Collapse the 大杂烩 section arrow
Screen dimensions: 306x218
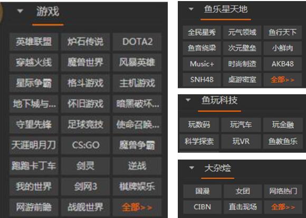coord(192,167)
